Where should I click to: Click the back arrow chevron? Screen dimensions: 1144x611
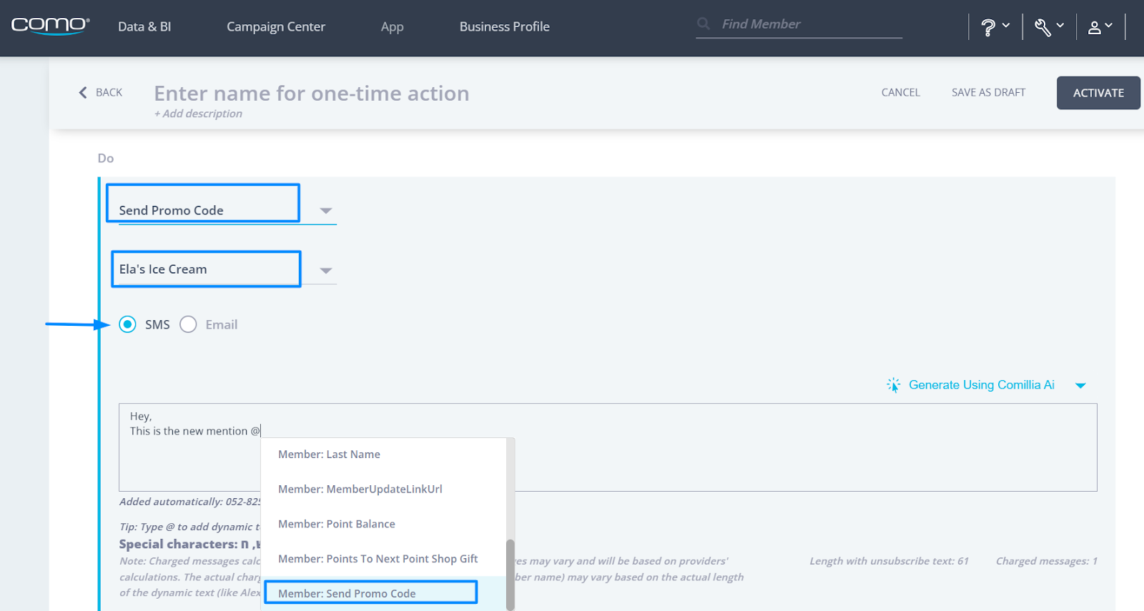click(x=83, y=92)
